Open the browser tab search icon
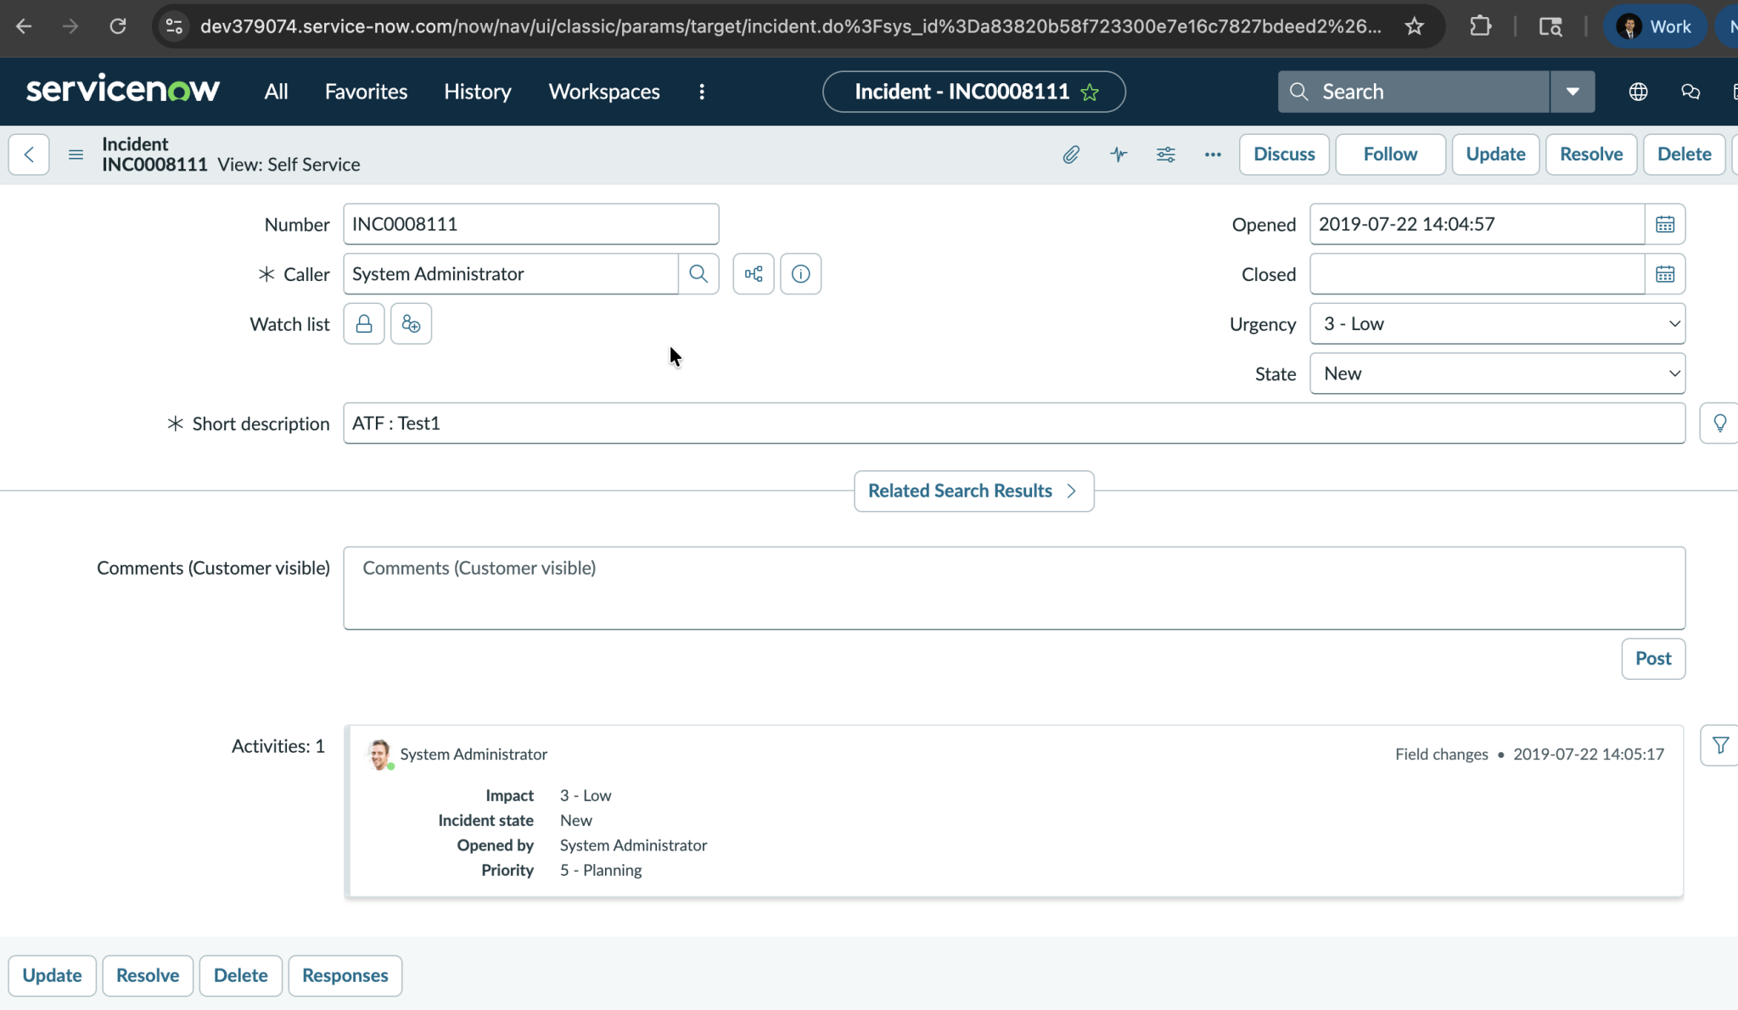1738x1010 pixels. [1550, 26]
